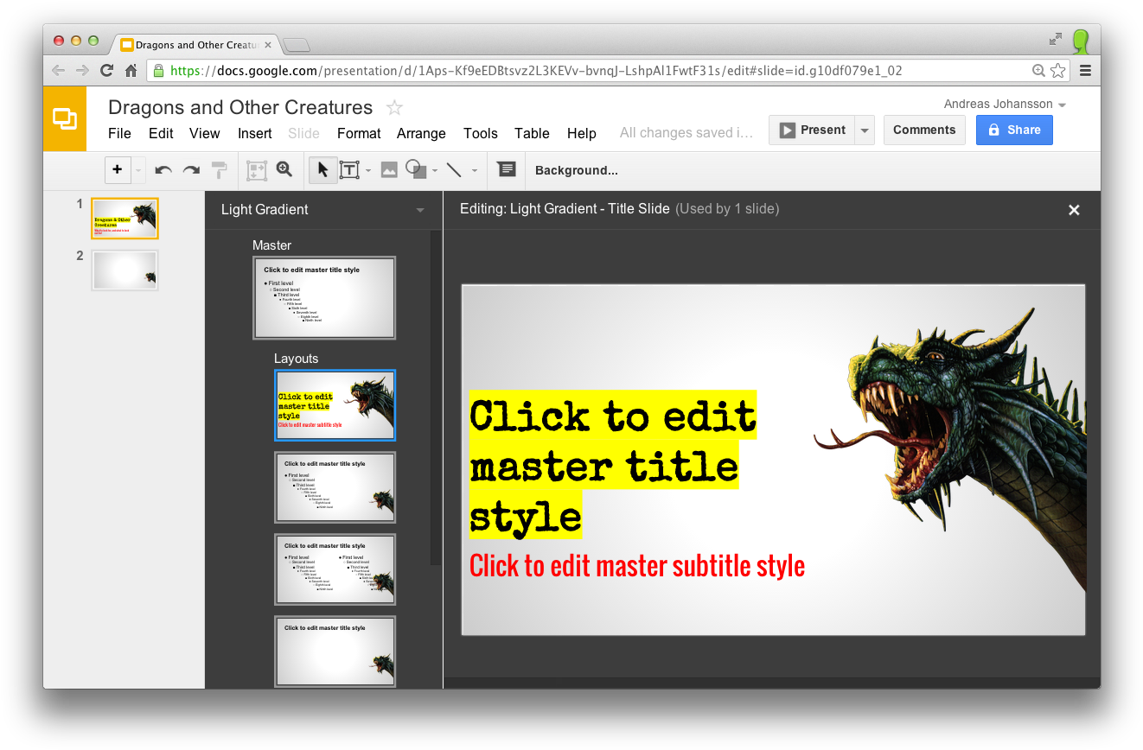Open the Arrange menu
This screenshot has height=750, width=1143.
421,133
